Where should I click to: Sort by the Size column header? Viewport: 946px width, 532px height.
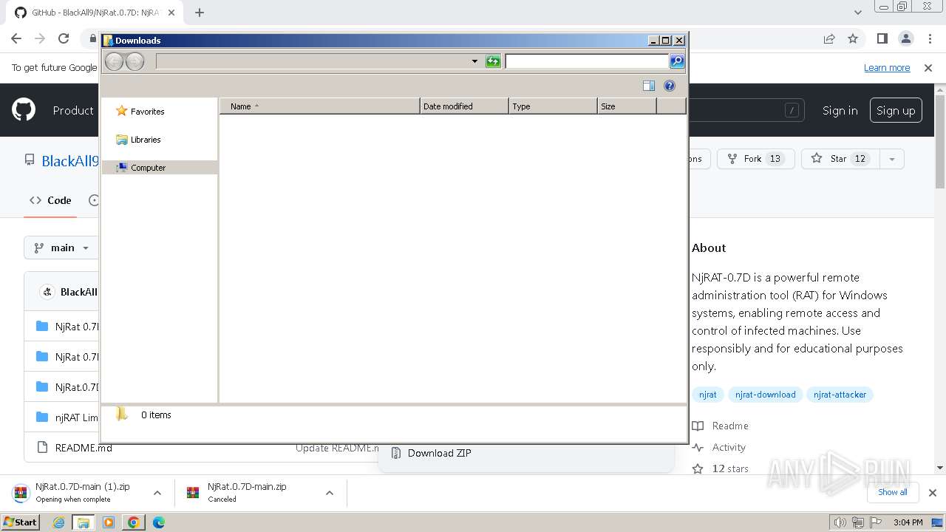coord(627,106)
